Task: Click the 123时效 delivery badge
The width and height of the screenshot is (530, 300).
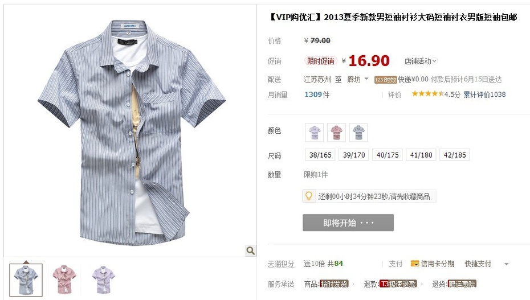Action: [385, 80]
